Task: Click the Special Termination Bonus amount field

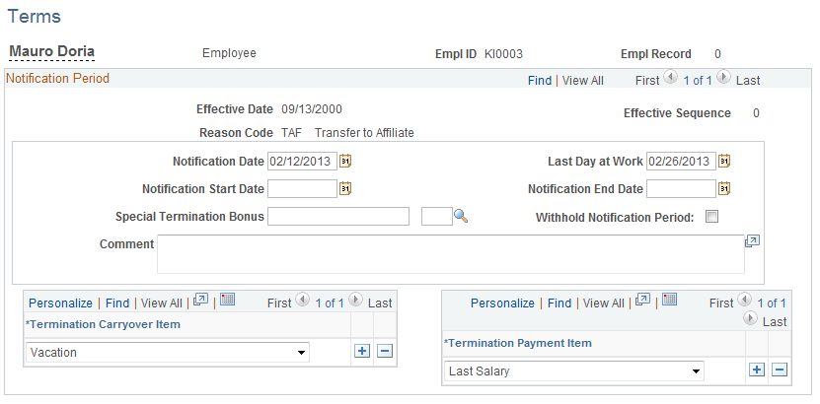Action: 338,216
